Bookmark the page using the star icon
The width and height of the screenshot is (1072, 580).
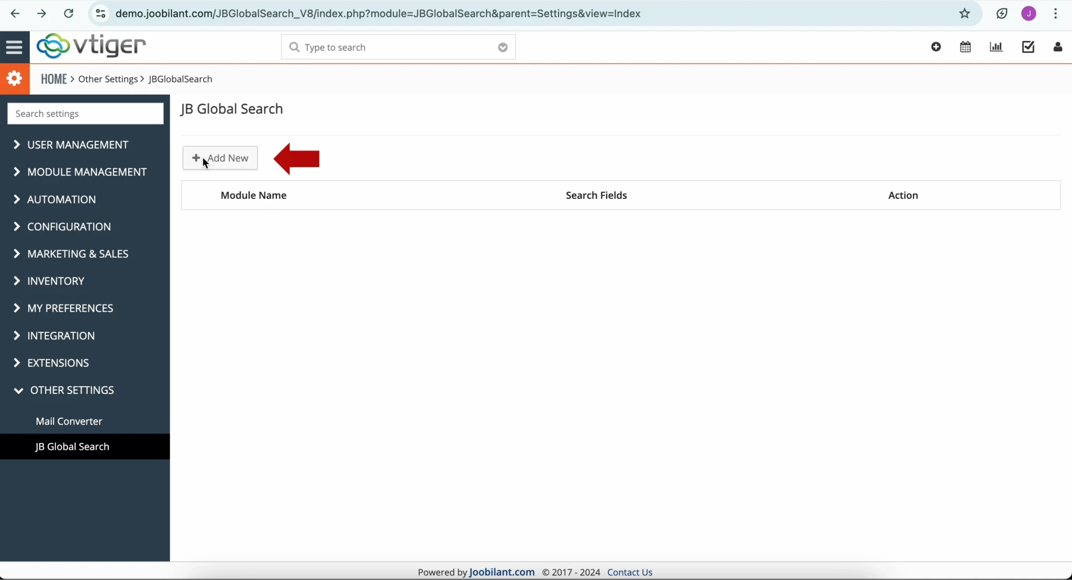tap(965, 14)
